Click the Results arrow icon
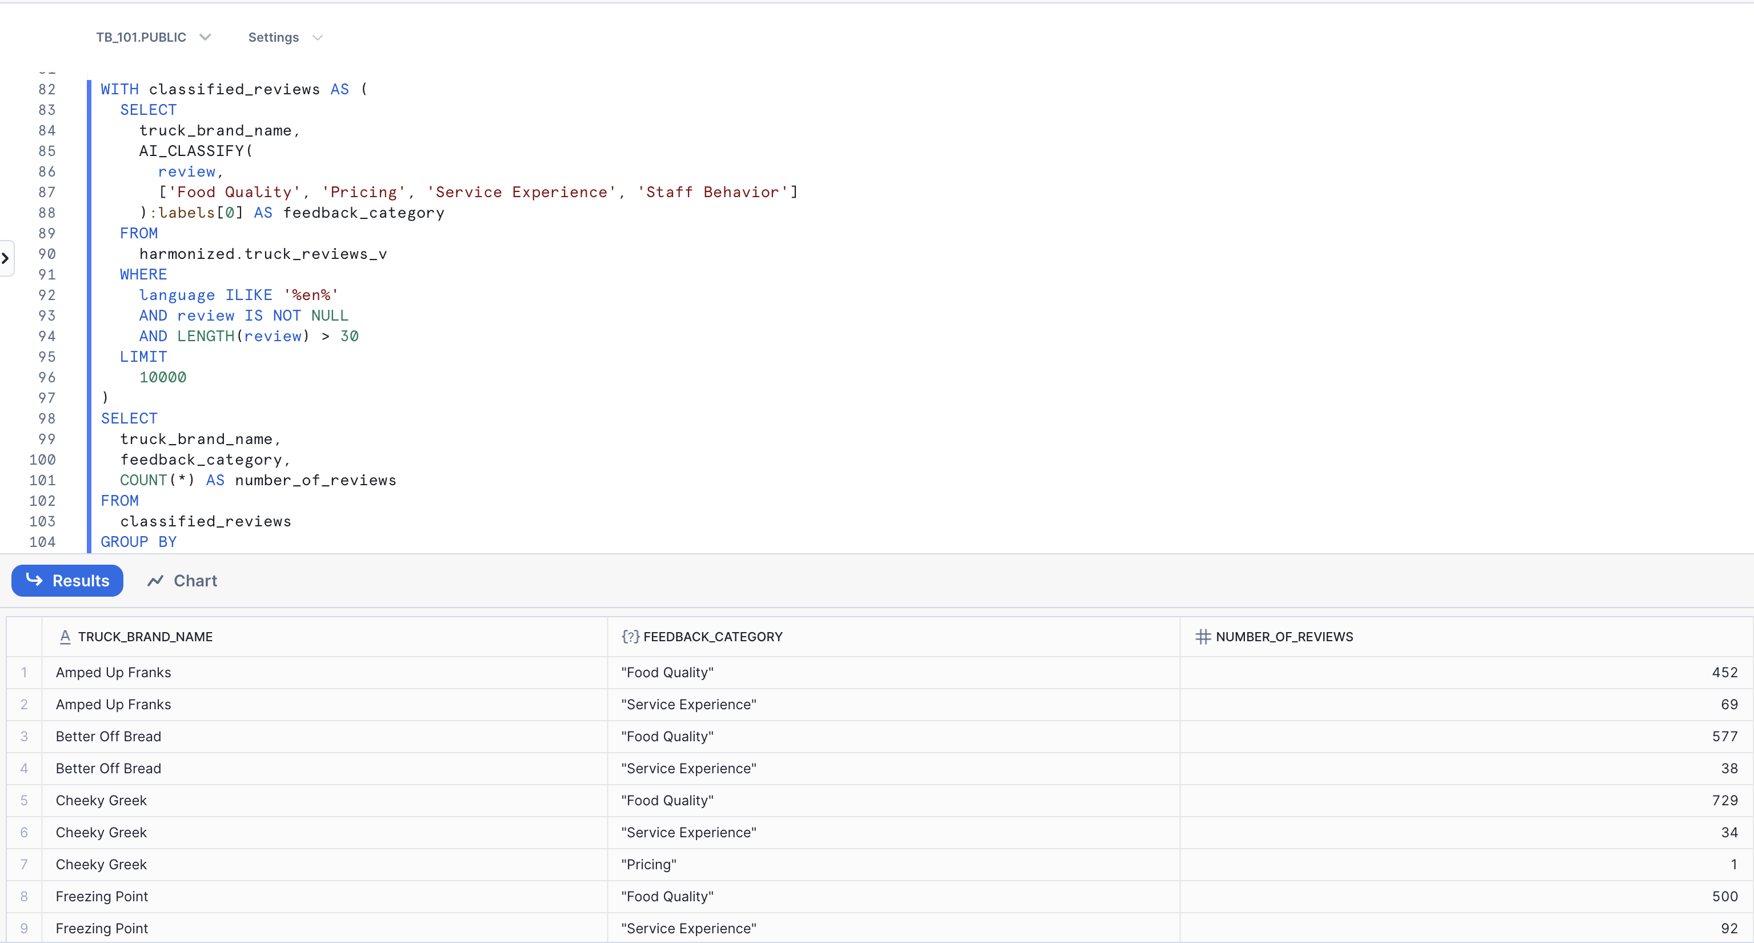Viewport: 1754px width, 943px height. [34, 579]
